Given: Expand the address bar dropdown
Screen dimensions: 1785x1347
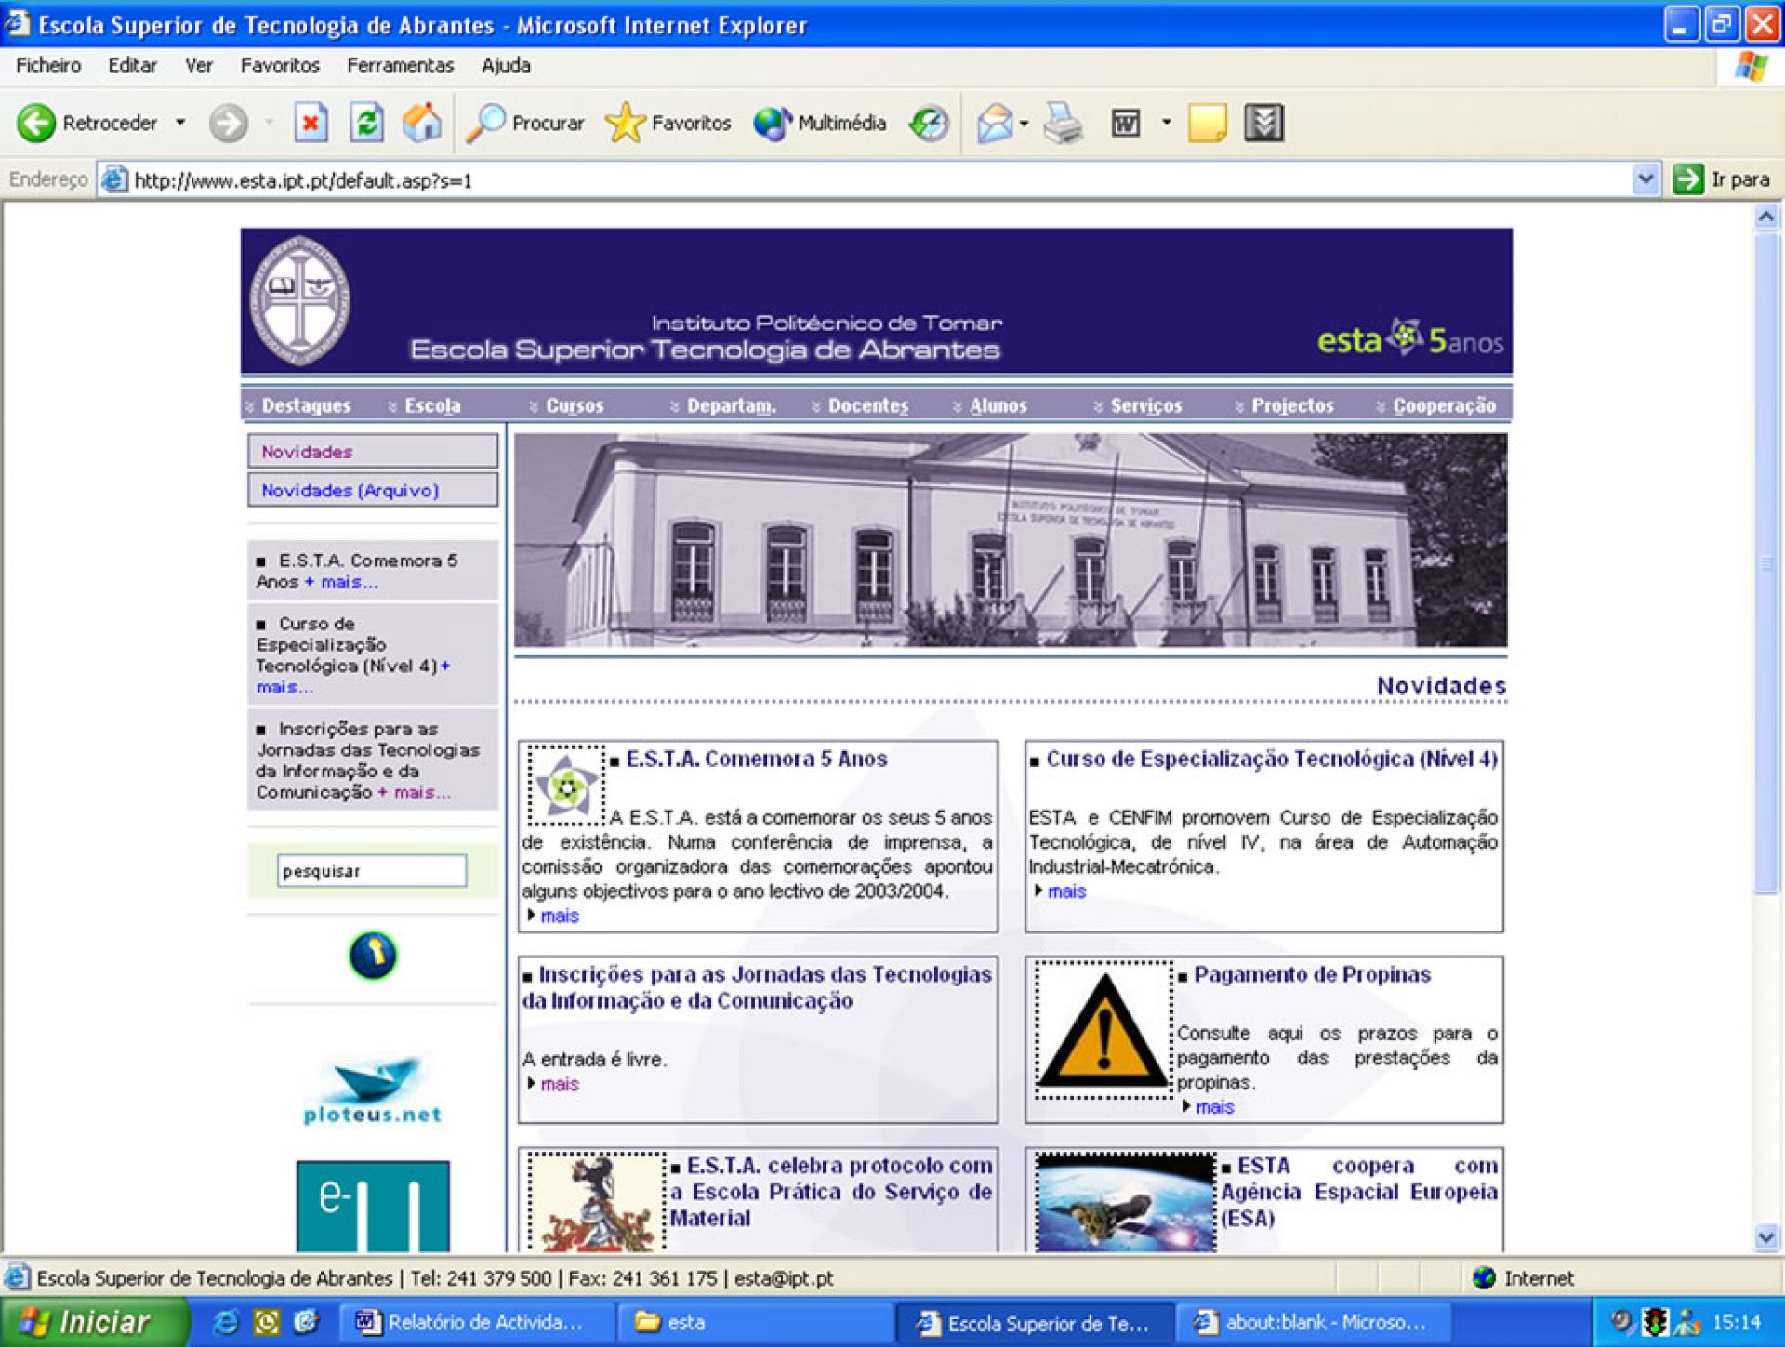Looking at the screenshot, I should pyautogui.click(x=1646, y=178).
